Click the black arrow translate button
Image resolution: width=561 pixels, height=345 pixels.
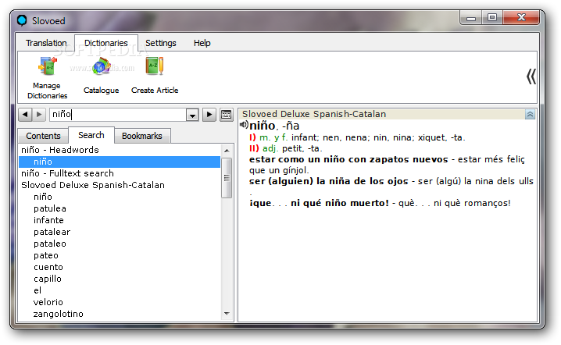coord(209,115)
